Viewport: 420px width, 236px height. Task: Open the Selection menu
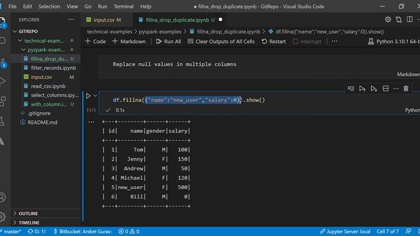coord(49,7)
